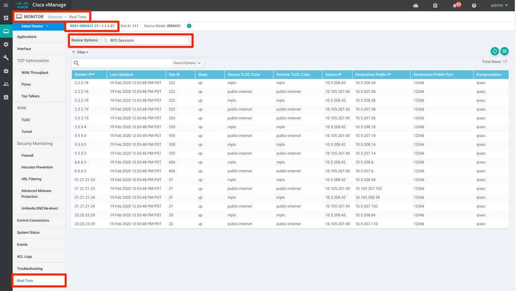Viewport: 516px width, 291px height.
Task: Open WAN Throughput menu item
Action: (x=35, y=72)
